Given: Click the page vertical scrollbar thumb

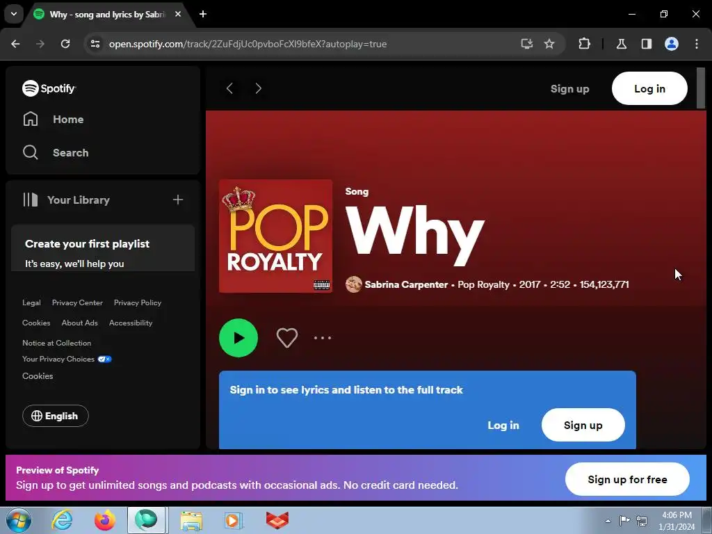Looking at the screenshot, I should coord(701,88).
